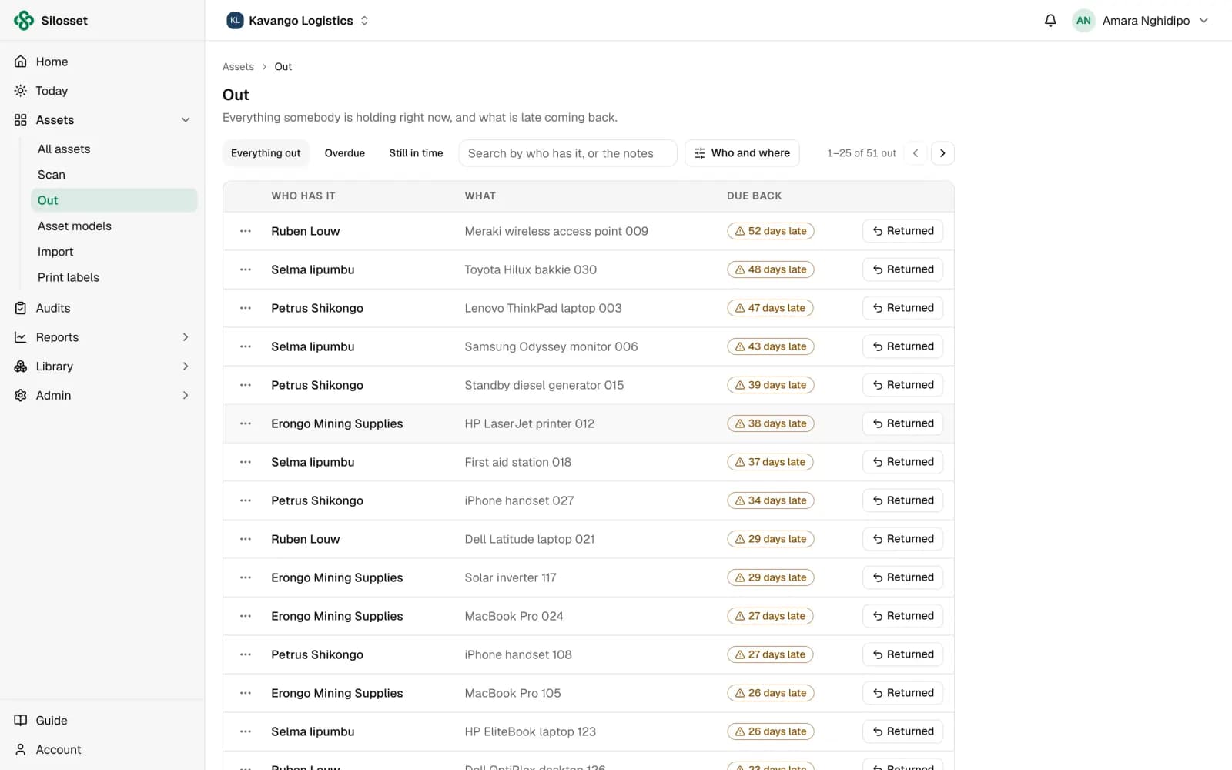Click the Assets breadcrumb link
Screen dimensions: 1232x770
click(x=238, y=67)
